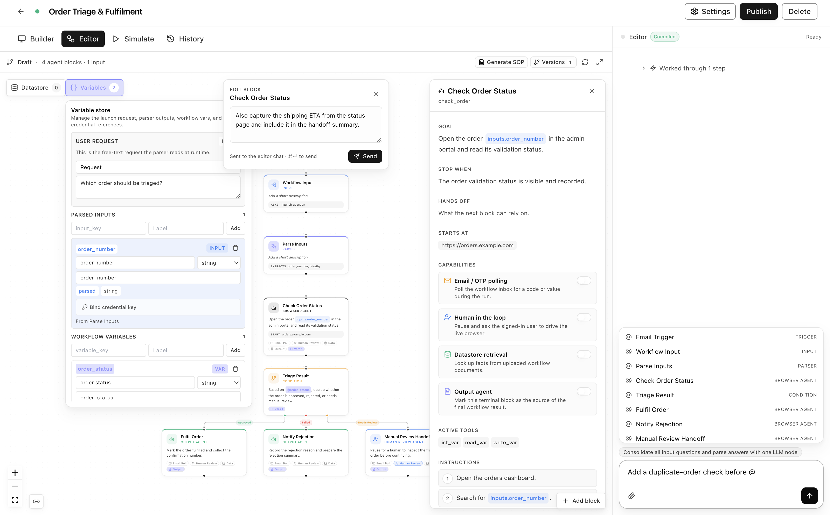Switch to the Builder tab
Viewport: 833px width, 518px height.
coord(36,39)
